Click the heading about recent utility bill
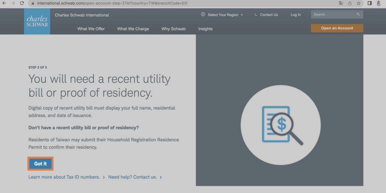This screenshot has height=193, width=386. point(100,86)
